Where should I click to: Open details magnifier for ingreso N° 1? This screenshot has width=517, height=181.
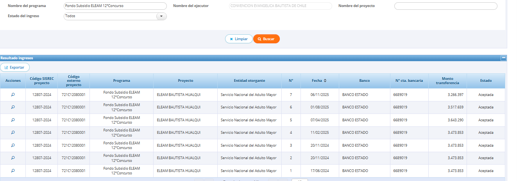click(x=13, y=171)
